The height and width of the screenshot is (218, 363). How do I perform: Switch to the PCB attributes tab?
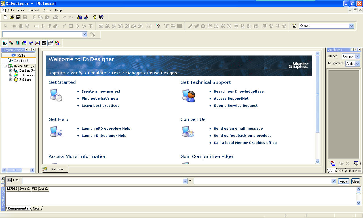tap(340, 171)
